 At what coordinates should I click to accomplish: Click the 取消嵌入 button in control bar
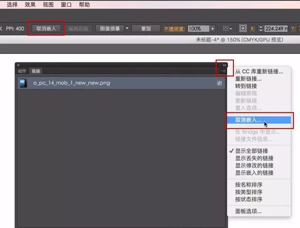click(46, 29)
